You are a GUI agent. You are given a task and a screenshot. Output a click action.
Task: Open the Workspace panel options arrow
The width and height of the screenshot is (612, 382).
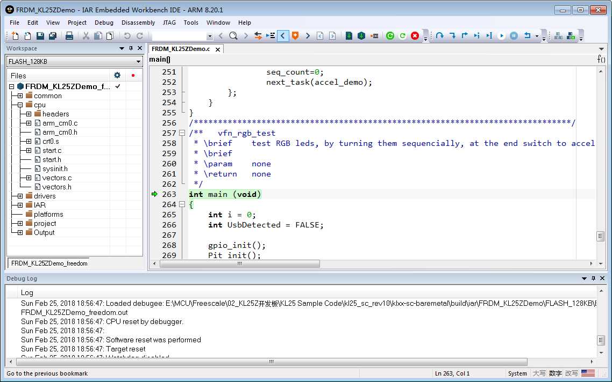pyautogui.click(x=122, y=48)
